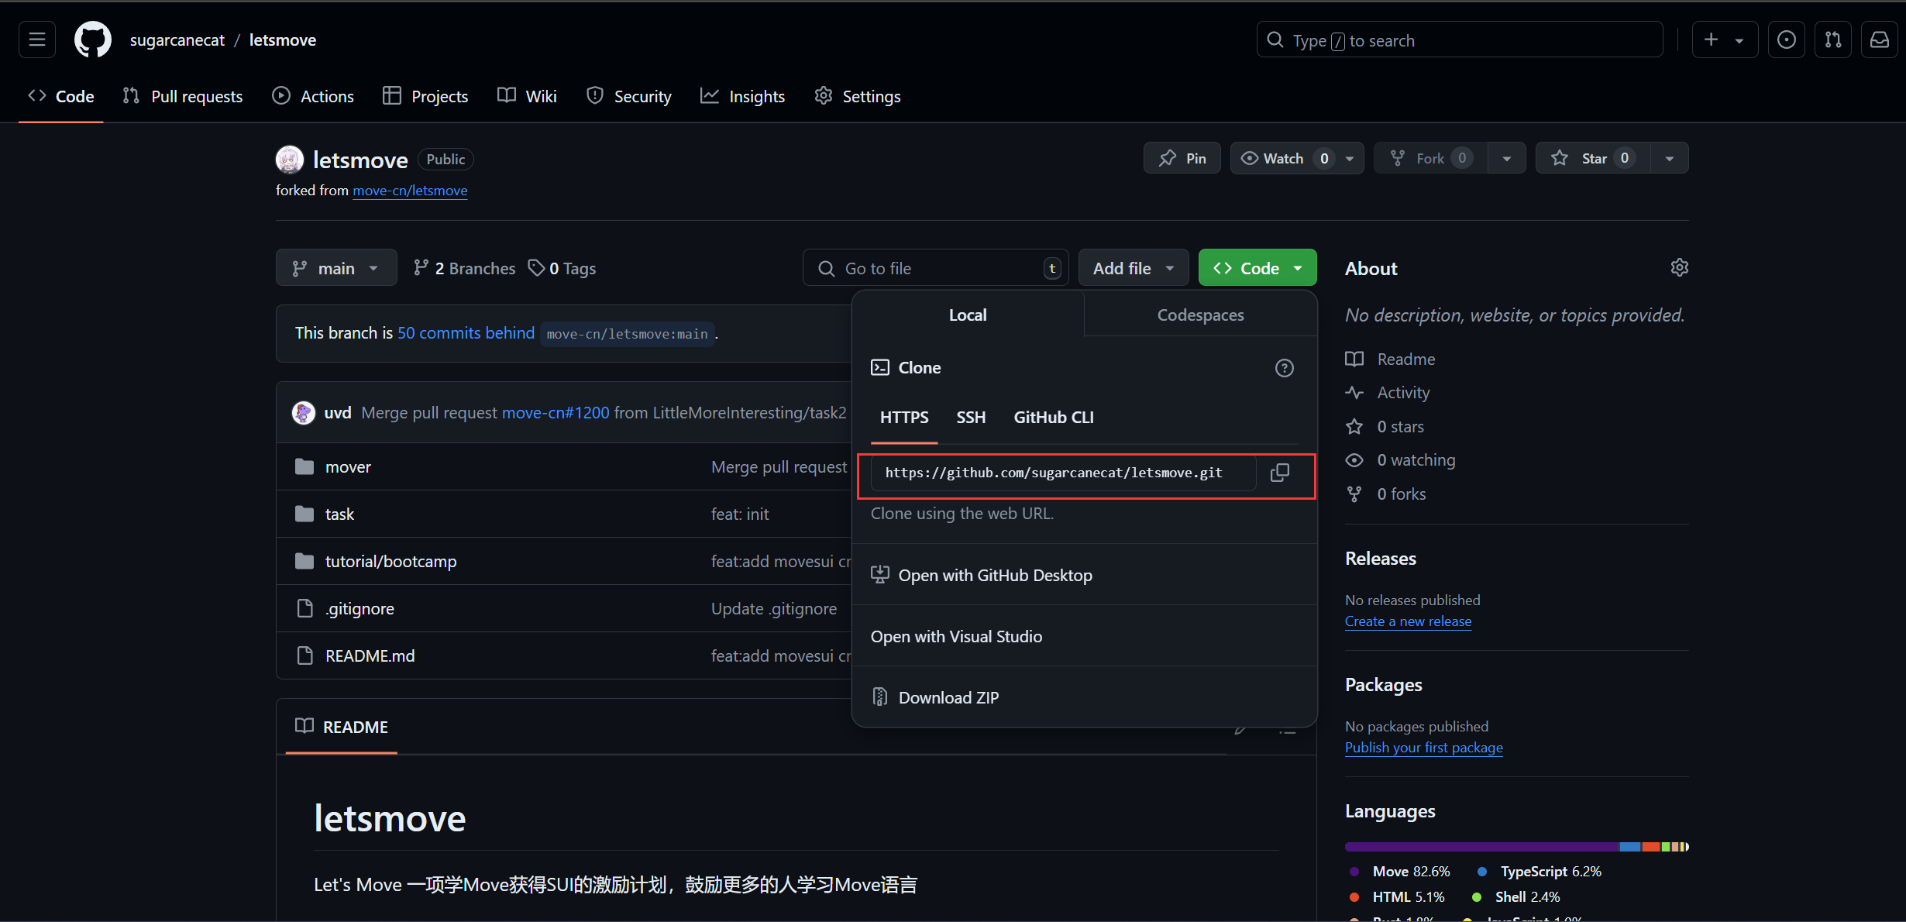1906x922 pixels.
Task: Open the issues icon in top bar
Action: (1786, 40)
